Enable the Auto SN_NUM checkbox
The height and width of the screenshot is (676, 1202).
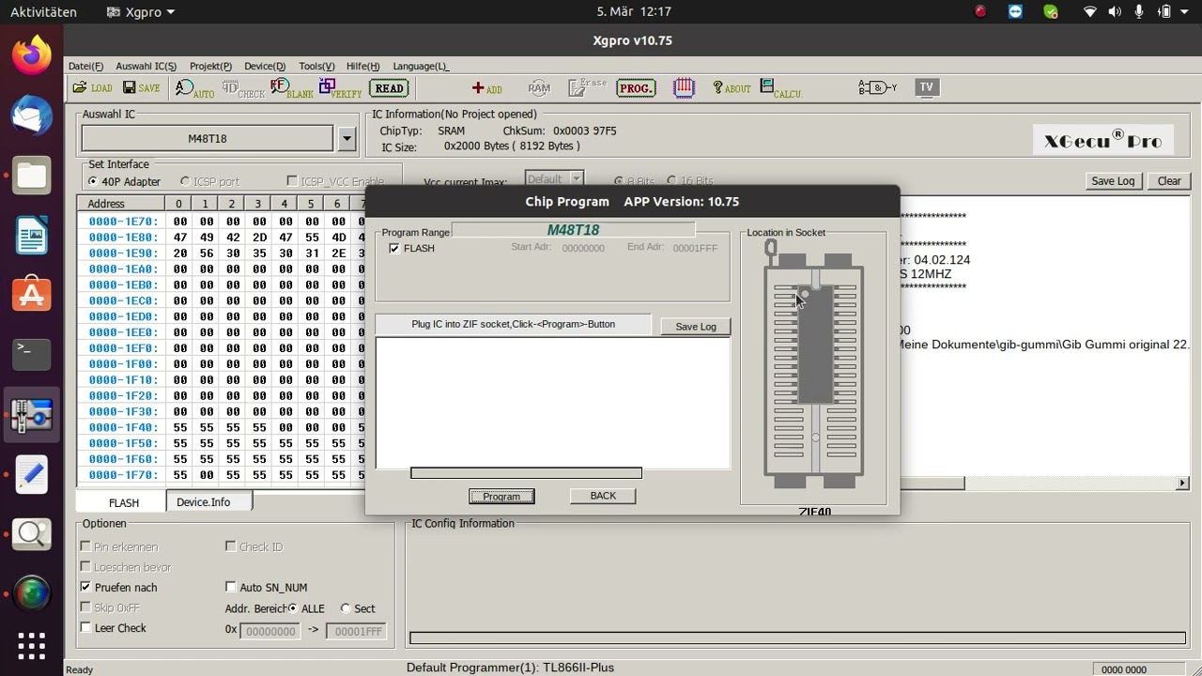pos(231,587)
